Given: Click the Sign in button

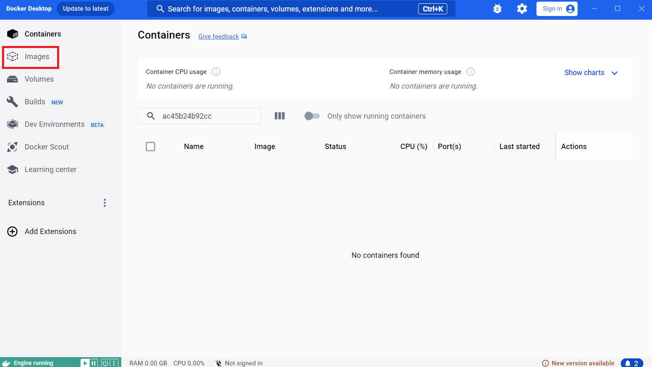Looking at the screenshot, I should pyautogui.click(x=557, y=9).
